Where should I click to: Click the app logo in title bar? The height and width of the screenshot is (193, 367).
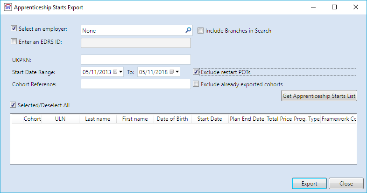7,7
